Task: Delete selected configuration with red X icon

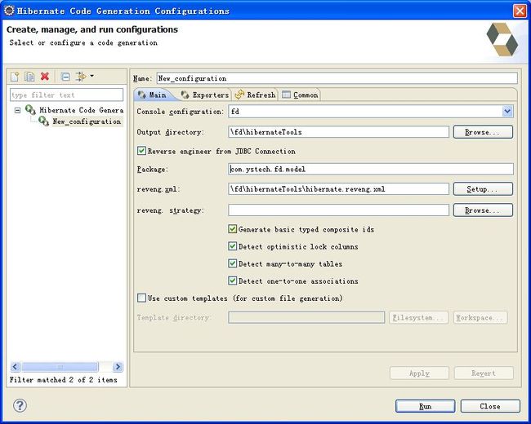Action: [45, 77]
